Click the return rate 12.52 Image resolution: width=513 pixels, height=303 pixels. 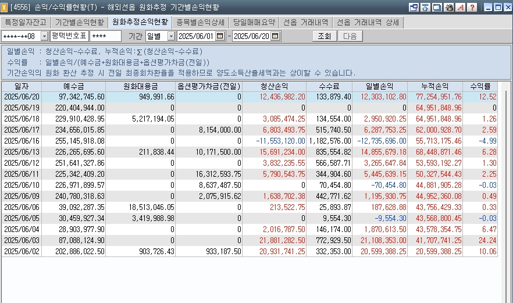(487, 97)
